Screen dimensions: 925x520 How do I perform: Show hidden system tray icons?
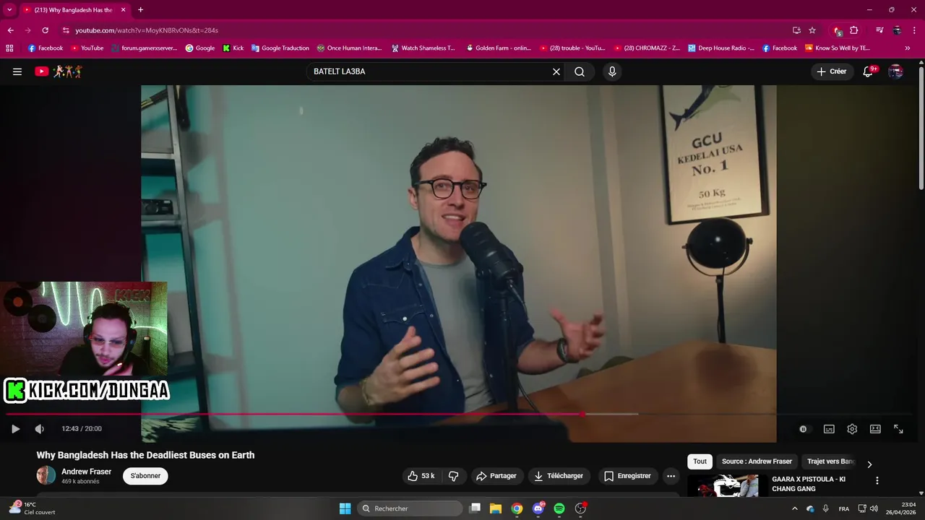point(795,508)
